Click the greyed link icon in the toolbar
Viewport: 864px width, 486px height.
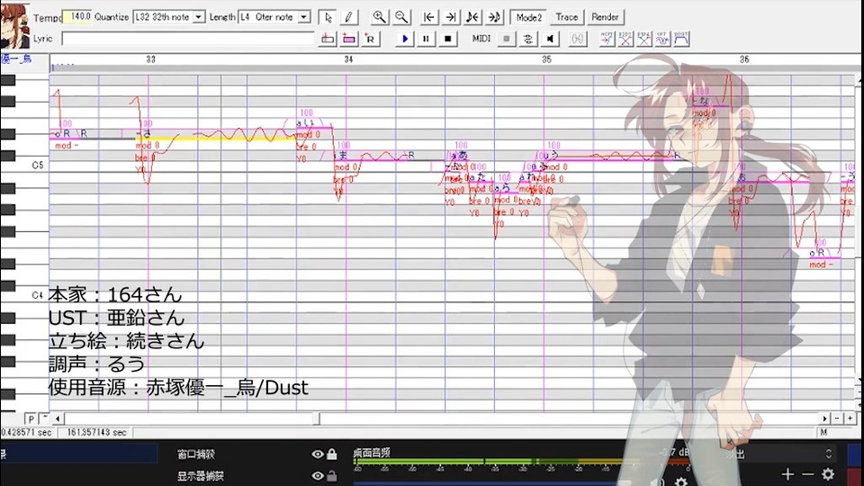578,39
